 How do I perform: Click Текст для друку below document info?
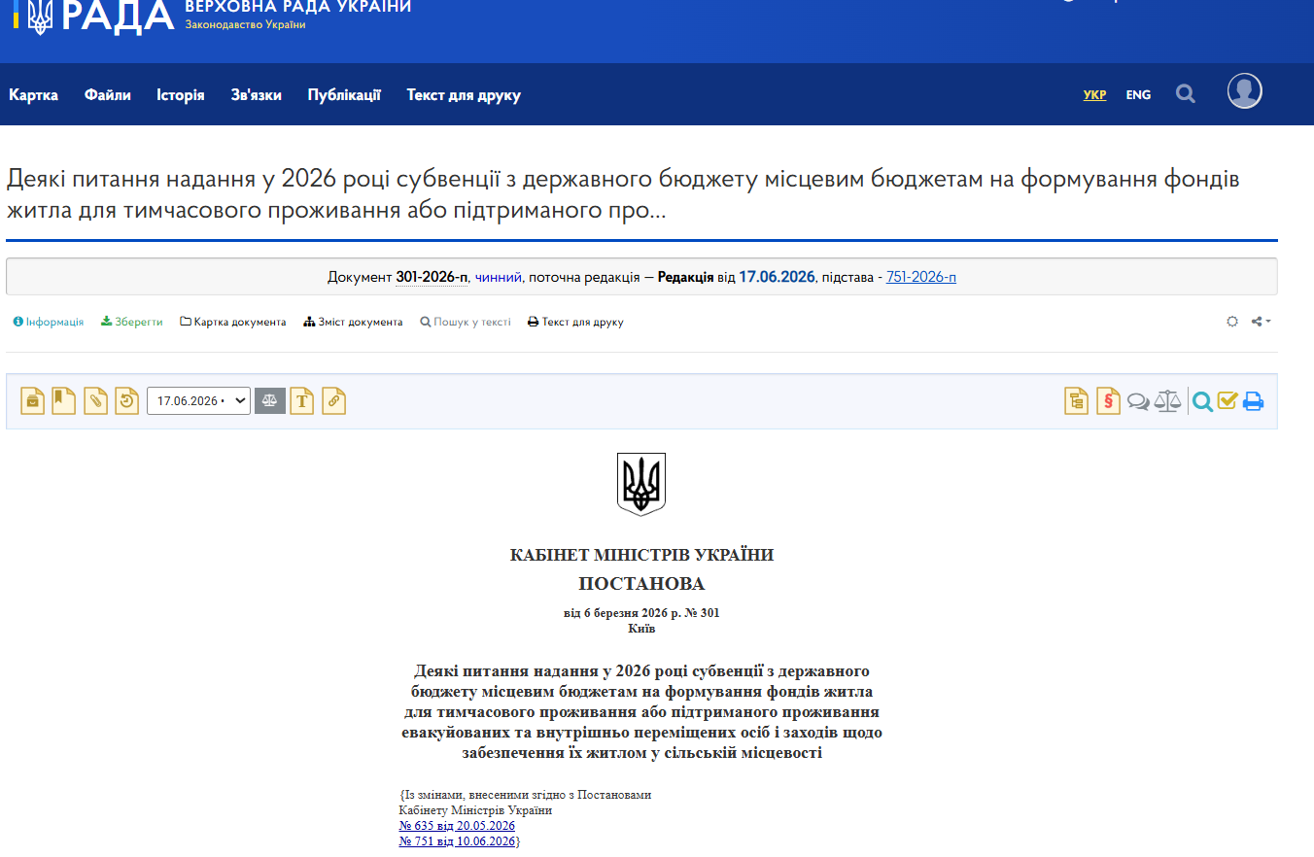(x=575, y=322)
